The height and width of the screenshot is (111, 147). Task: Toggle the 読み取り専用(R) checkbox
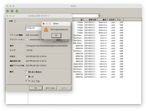click(x=26, y=72)
